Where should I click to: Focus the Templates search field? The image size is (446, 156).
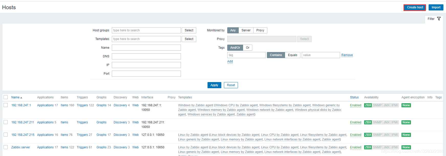(x=146, y=39)
